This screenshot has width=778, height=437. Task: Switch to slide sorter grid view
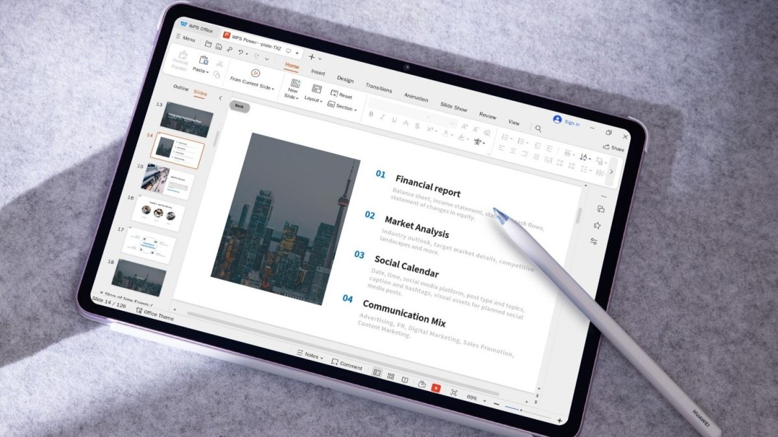[x=391, y=376]
